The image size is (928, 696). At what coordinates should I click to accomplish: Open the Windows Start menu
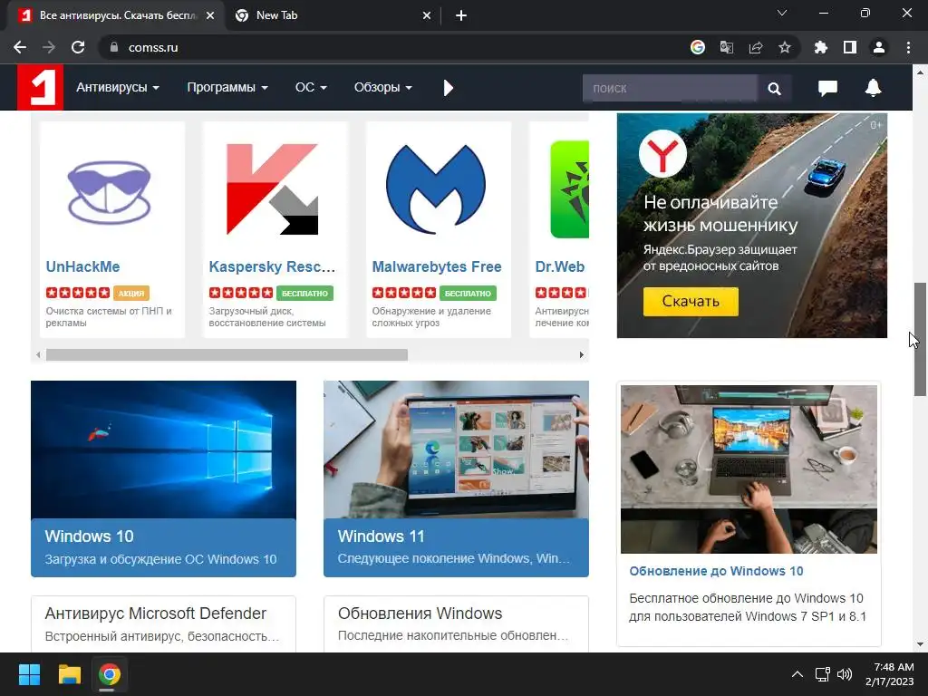(x=29, y=674)
